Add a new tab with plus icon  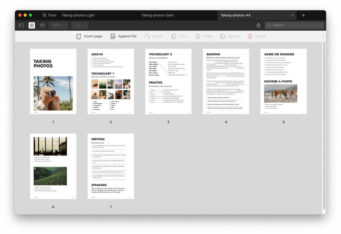[x=303, y=15]
